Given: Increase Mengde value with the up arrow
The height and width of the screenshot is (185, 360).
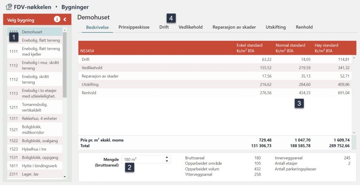Looking at the screenshot, I should [x=167, y=158].
